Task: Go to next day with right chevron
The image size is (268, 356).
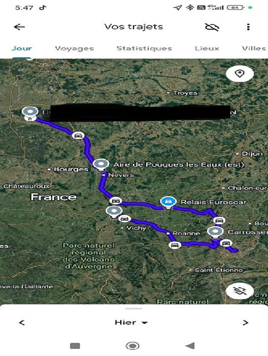Action: click(245, 322)
